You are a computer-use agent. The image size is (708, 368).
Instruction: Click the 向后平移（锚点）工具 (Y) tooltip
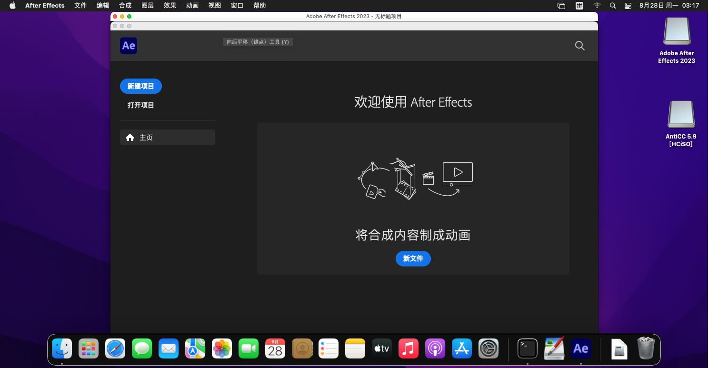coord(258,42)
